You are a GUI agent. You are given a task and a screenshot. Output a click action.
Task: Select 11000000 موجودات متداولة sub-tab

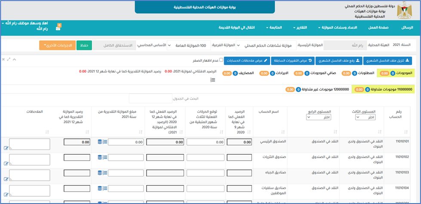384,89
